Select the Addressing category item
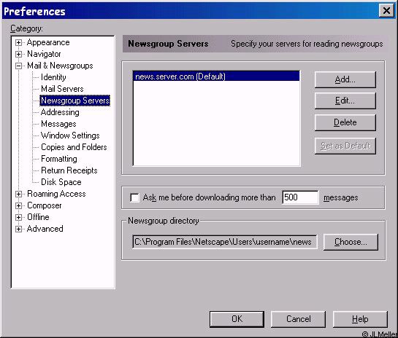The height and width of the screenshot is (338, 398). point(60,112)
